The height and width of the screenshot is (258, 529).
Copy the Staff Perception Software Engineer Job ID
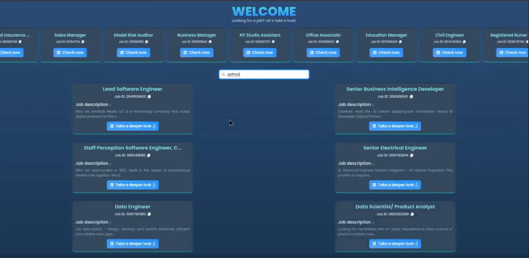[x=149, y=155]
